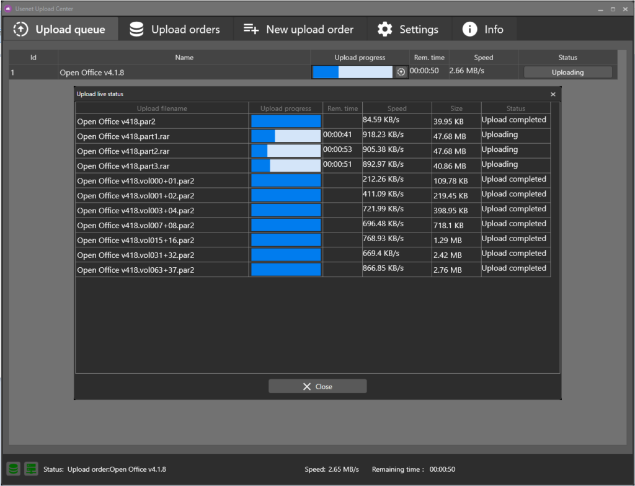This screenshot has width=635, height=486.
Task: Close the Upload live status dialog
Action: click(x=553, y=94)
